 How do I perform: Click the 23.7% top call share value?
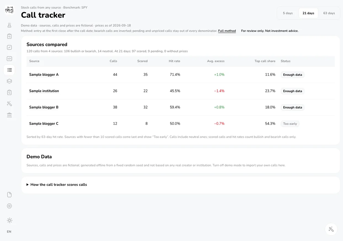(270, 91)
